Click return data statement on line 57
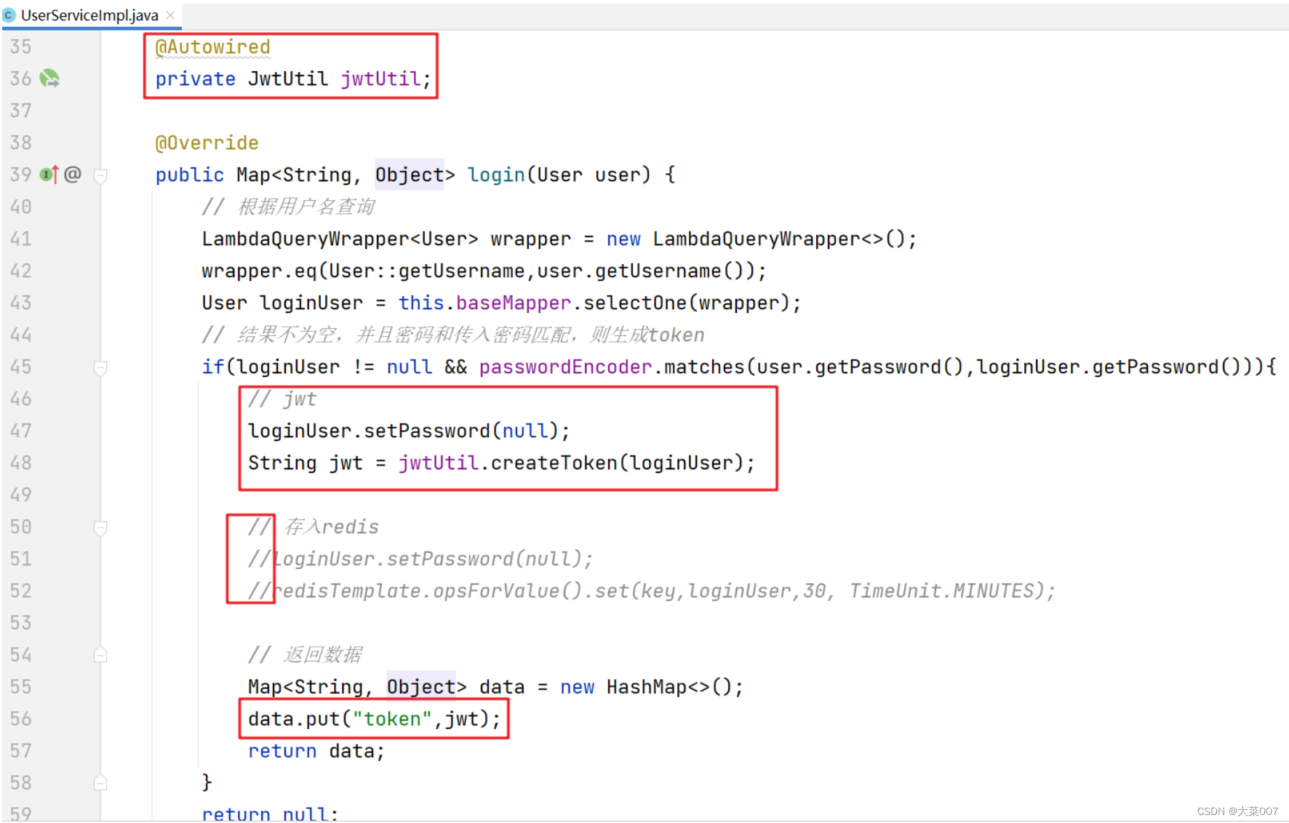Screen dimensions: 1289x823 pos(316,751)
